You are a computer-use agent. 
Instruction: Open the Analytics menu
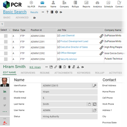point(97,4)
